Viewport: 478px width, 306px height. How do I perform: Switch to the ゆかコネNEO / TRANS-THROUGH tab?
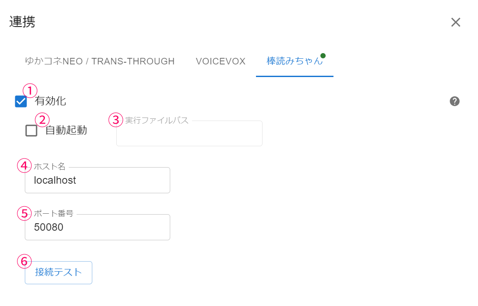100,61
